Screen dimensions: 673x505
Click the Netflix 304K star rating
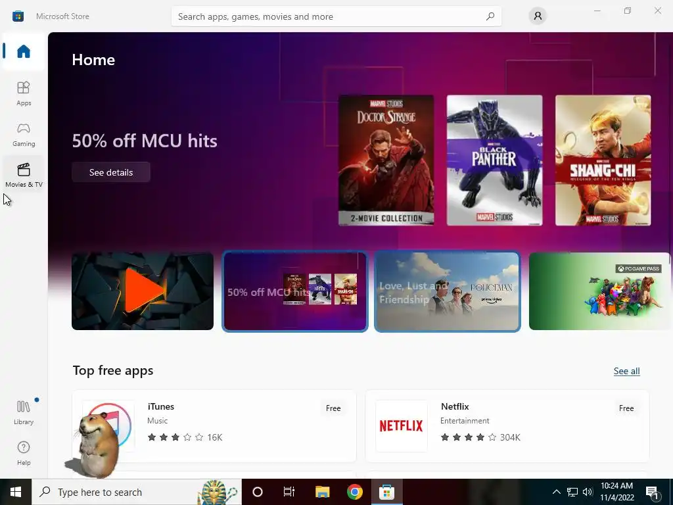(480, 437)
